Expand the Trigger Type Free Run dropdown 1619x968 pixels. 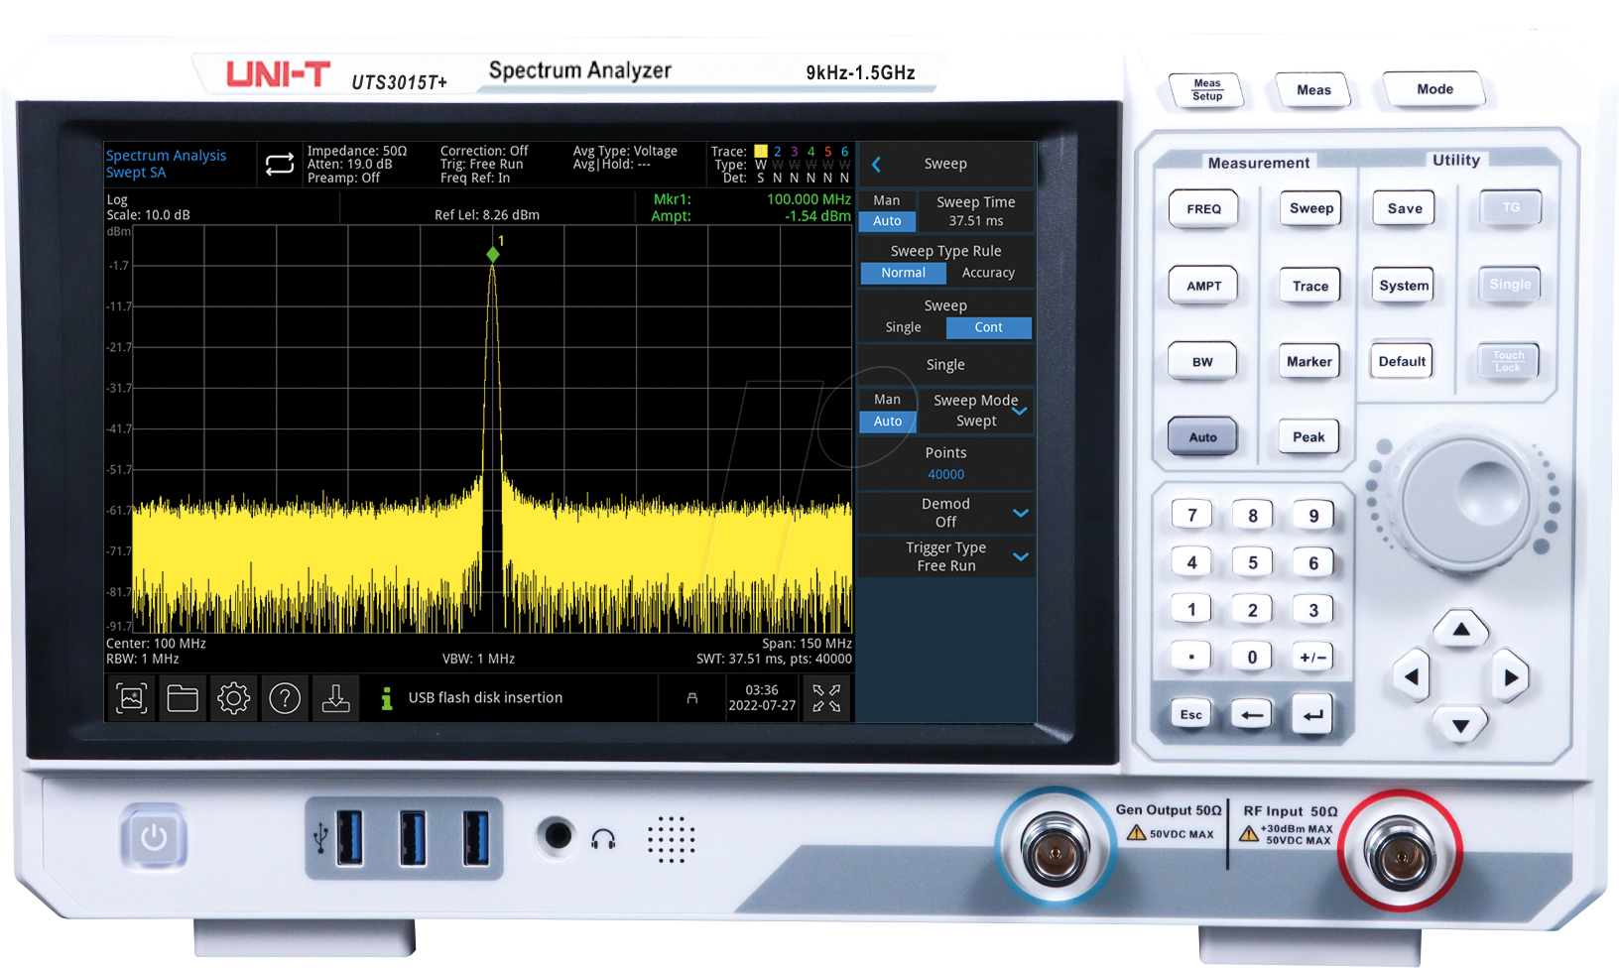[x=1021, y=556]
